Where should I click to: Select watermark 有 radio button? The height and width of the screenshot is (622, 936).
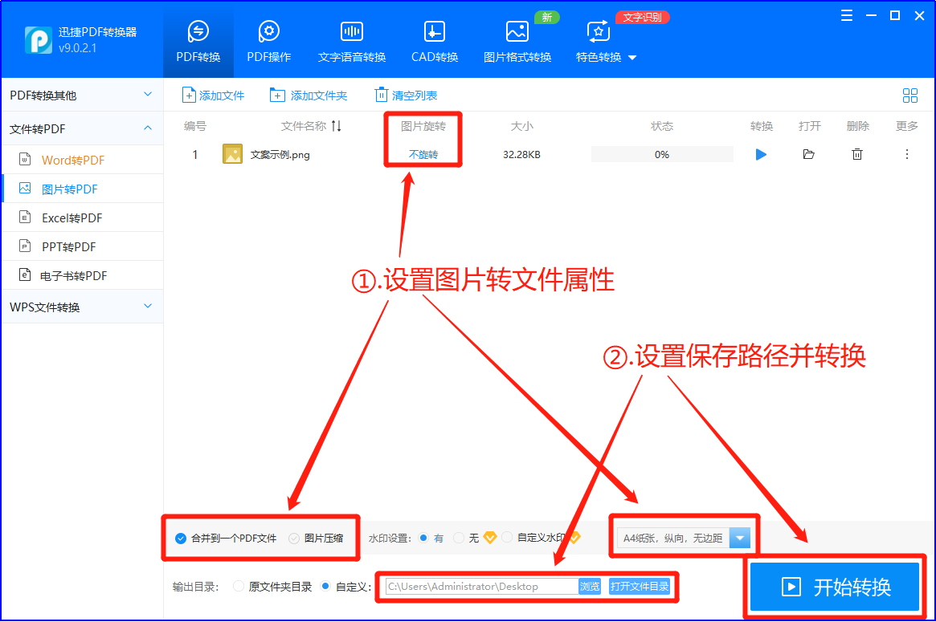point(424,538)
